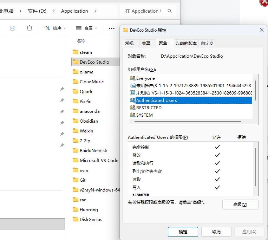268x240 pixels.
Task: Select the SYSTEM user entry
Action: click(144, 115)
